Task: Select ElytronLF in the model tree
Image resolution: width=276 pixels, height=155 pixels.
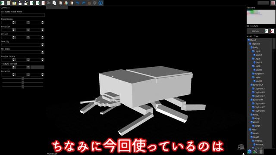Action: (258, 85)
